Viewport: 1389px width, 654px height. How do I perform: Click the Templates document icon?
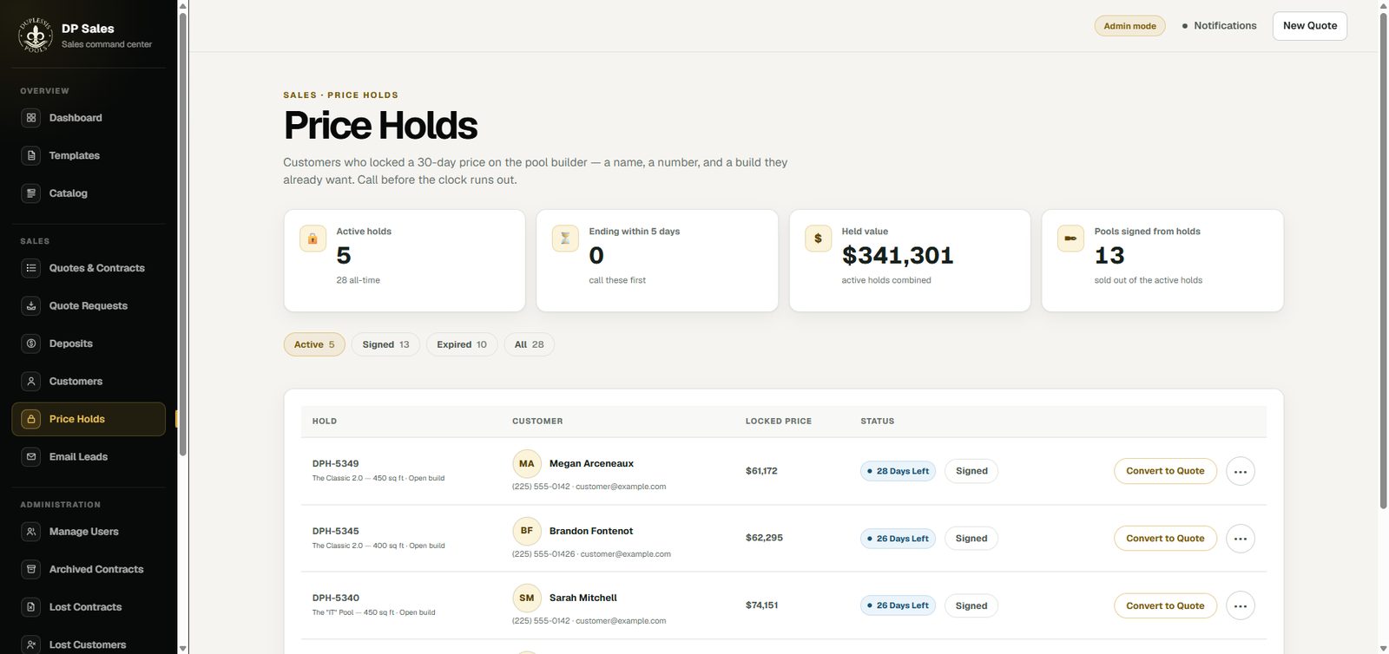31,155
